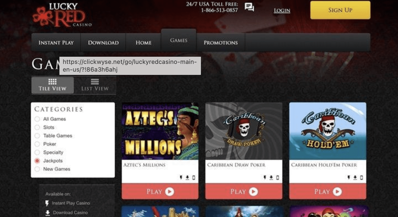Viewport: 398px width, 217px height.
Task: Click the yellow Sign Up button
Action: point(340,10)
